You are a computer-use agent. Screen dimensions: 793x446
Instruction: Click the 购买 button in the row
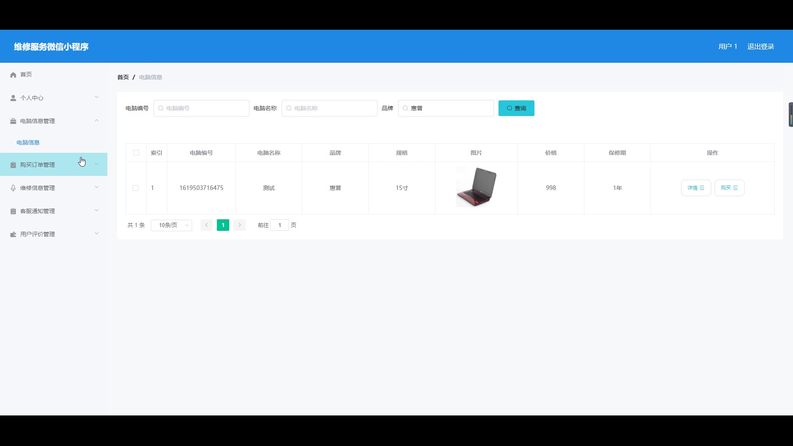click(729, 188)
